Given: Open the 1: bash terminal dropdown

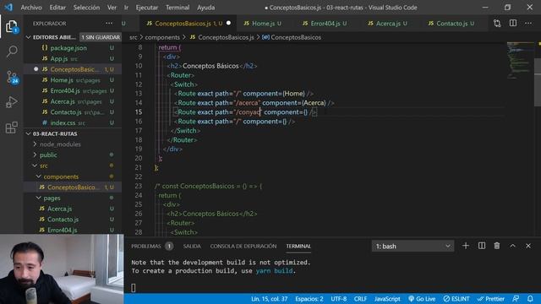Looking at the screenshot, I should click(413, 246).
